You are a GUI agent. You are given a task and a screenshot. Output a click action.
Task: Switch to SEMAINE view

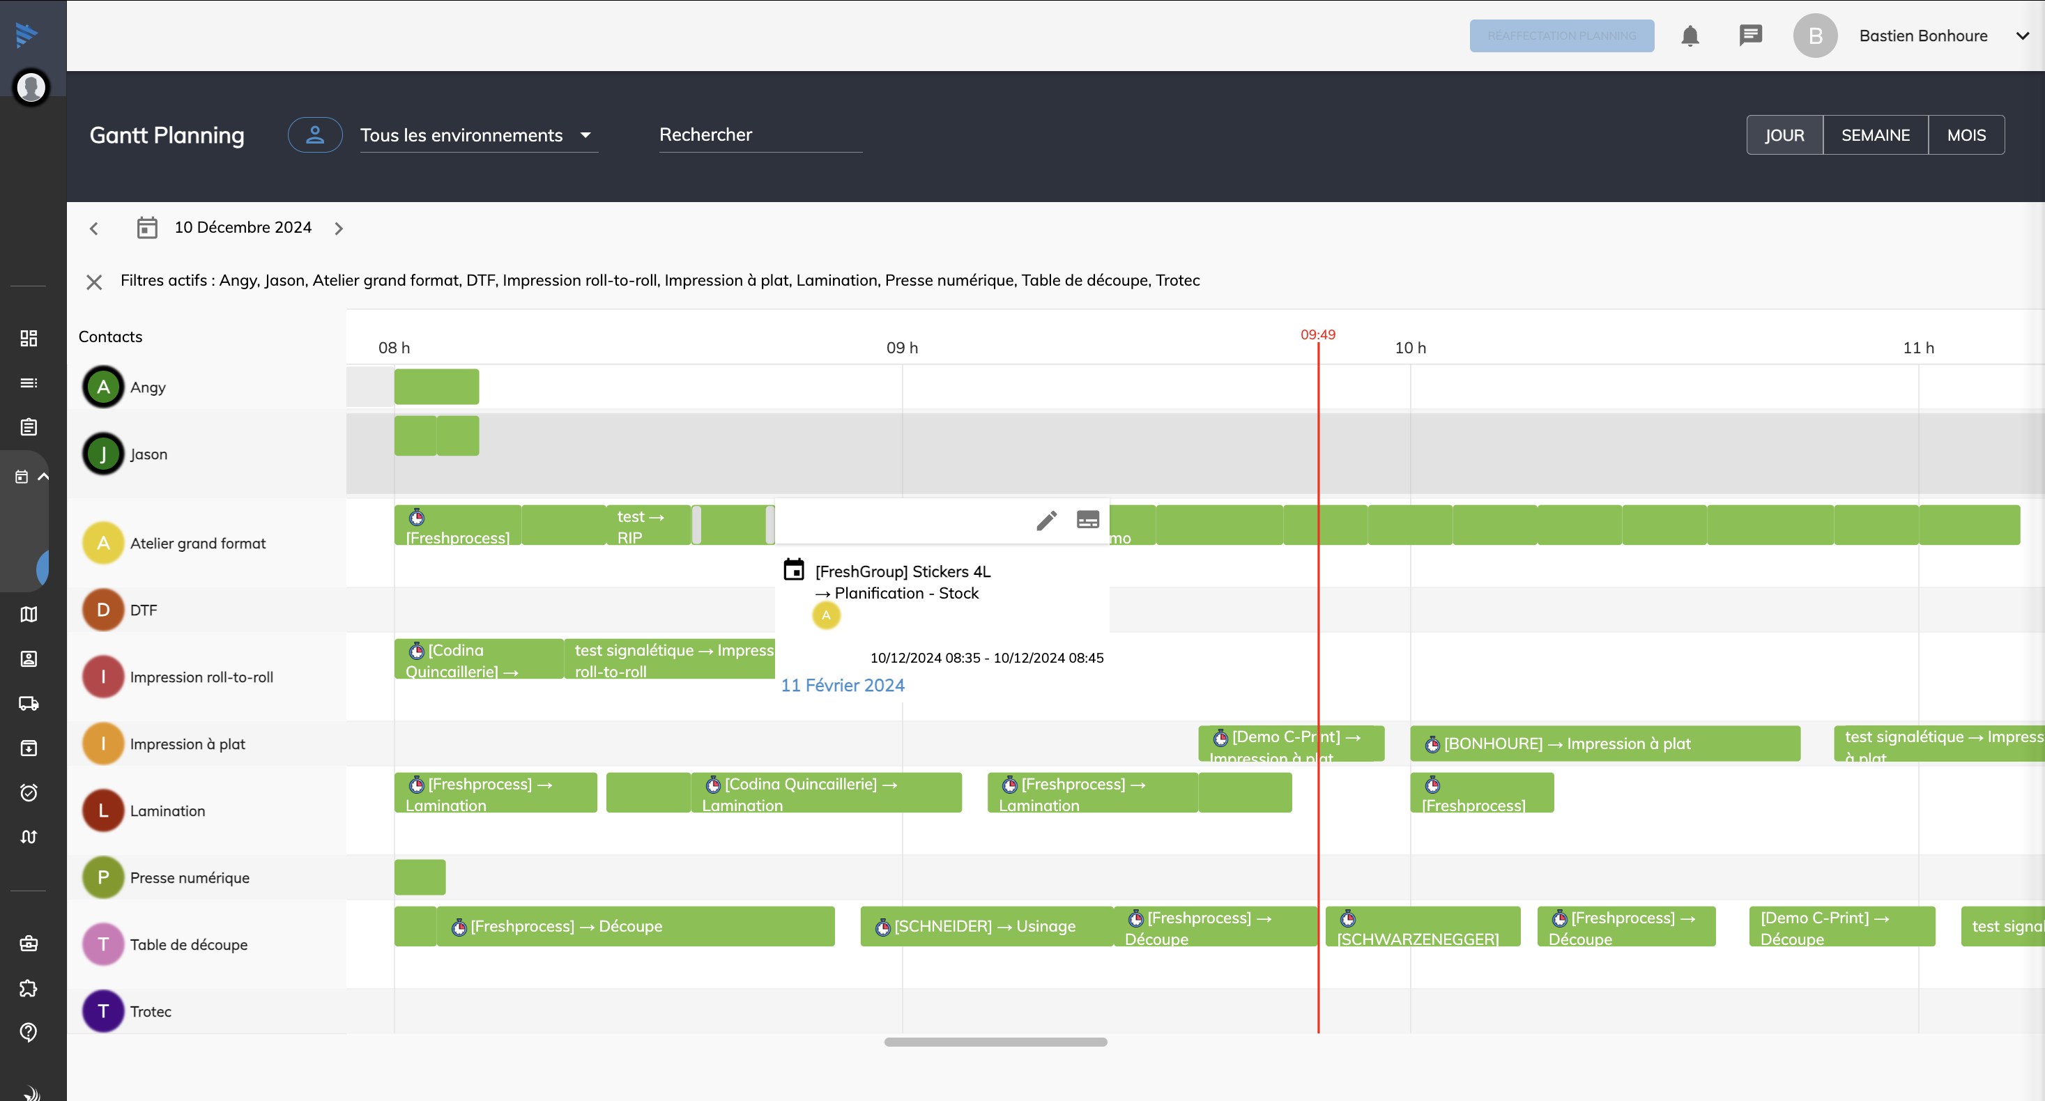(x=1874, y=135)
